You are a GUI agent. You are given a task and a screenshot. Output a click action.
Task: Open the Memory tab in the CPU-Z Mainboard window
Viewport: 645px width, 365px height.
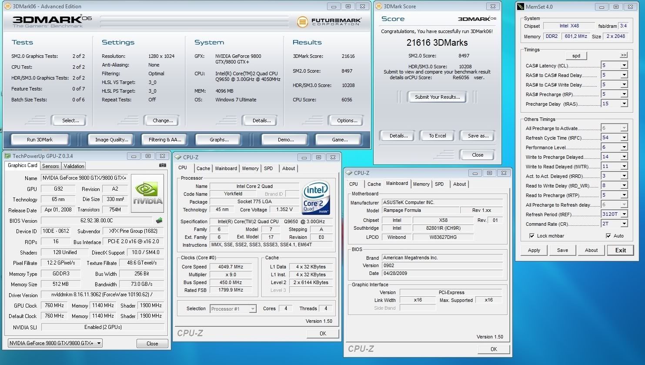pyautogui.click(x=421, y=184)
